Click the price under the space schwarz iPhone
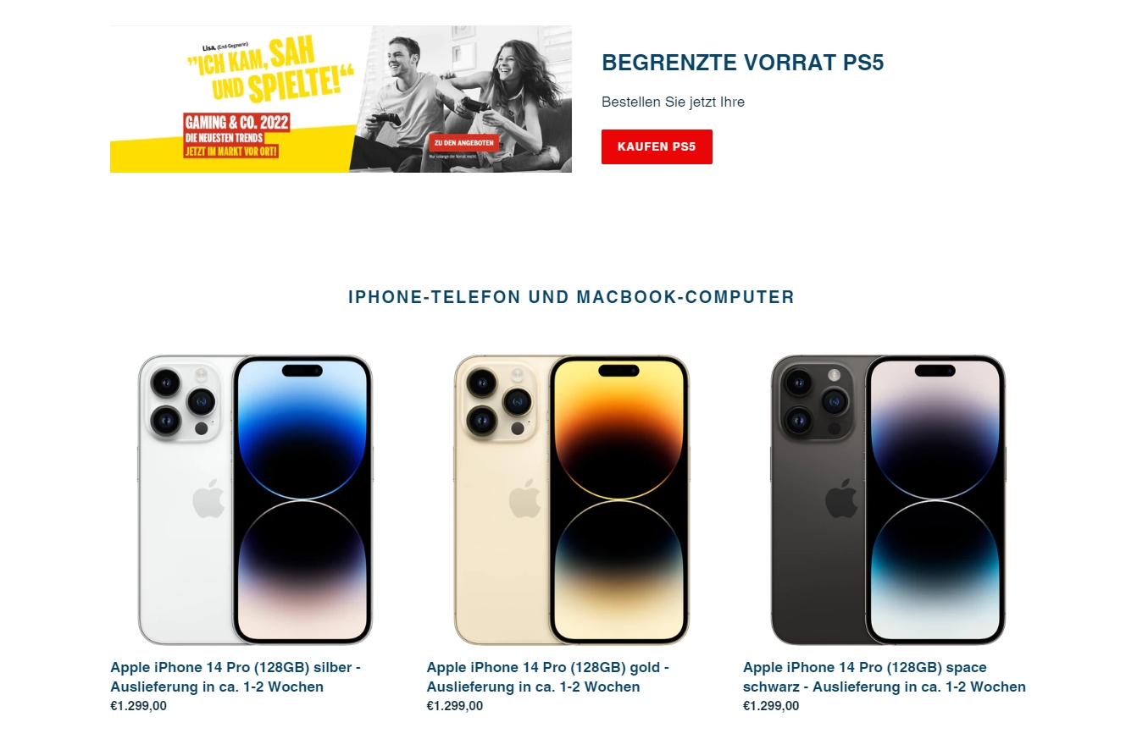Viewport: 1137px width, 739px height. (x=771, y=706)
